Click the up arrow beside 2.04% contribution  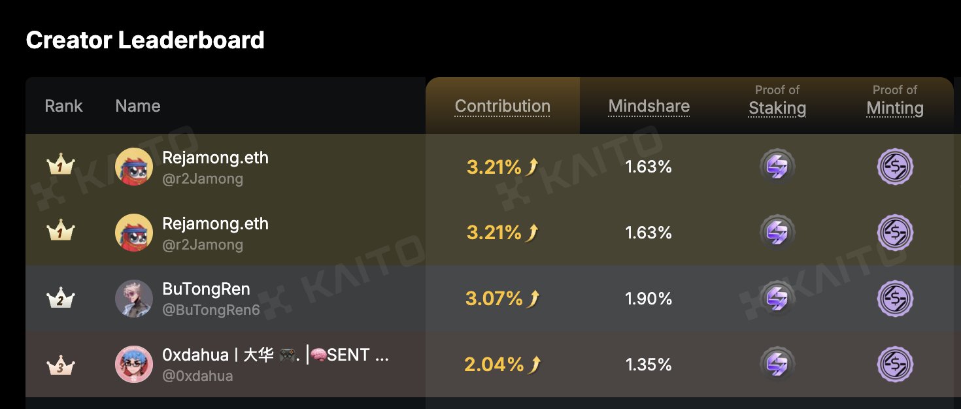coord(535,365)
